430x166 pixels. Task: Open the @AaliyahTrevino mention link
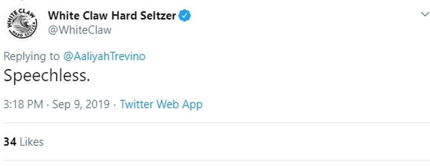click(x=104, y=57)
